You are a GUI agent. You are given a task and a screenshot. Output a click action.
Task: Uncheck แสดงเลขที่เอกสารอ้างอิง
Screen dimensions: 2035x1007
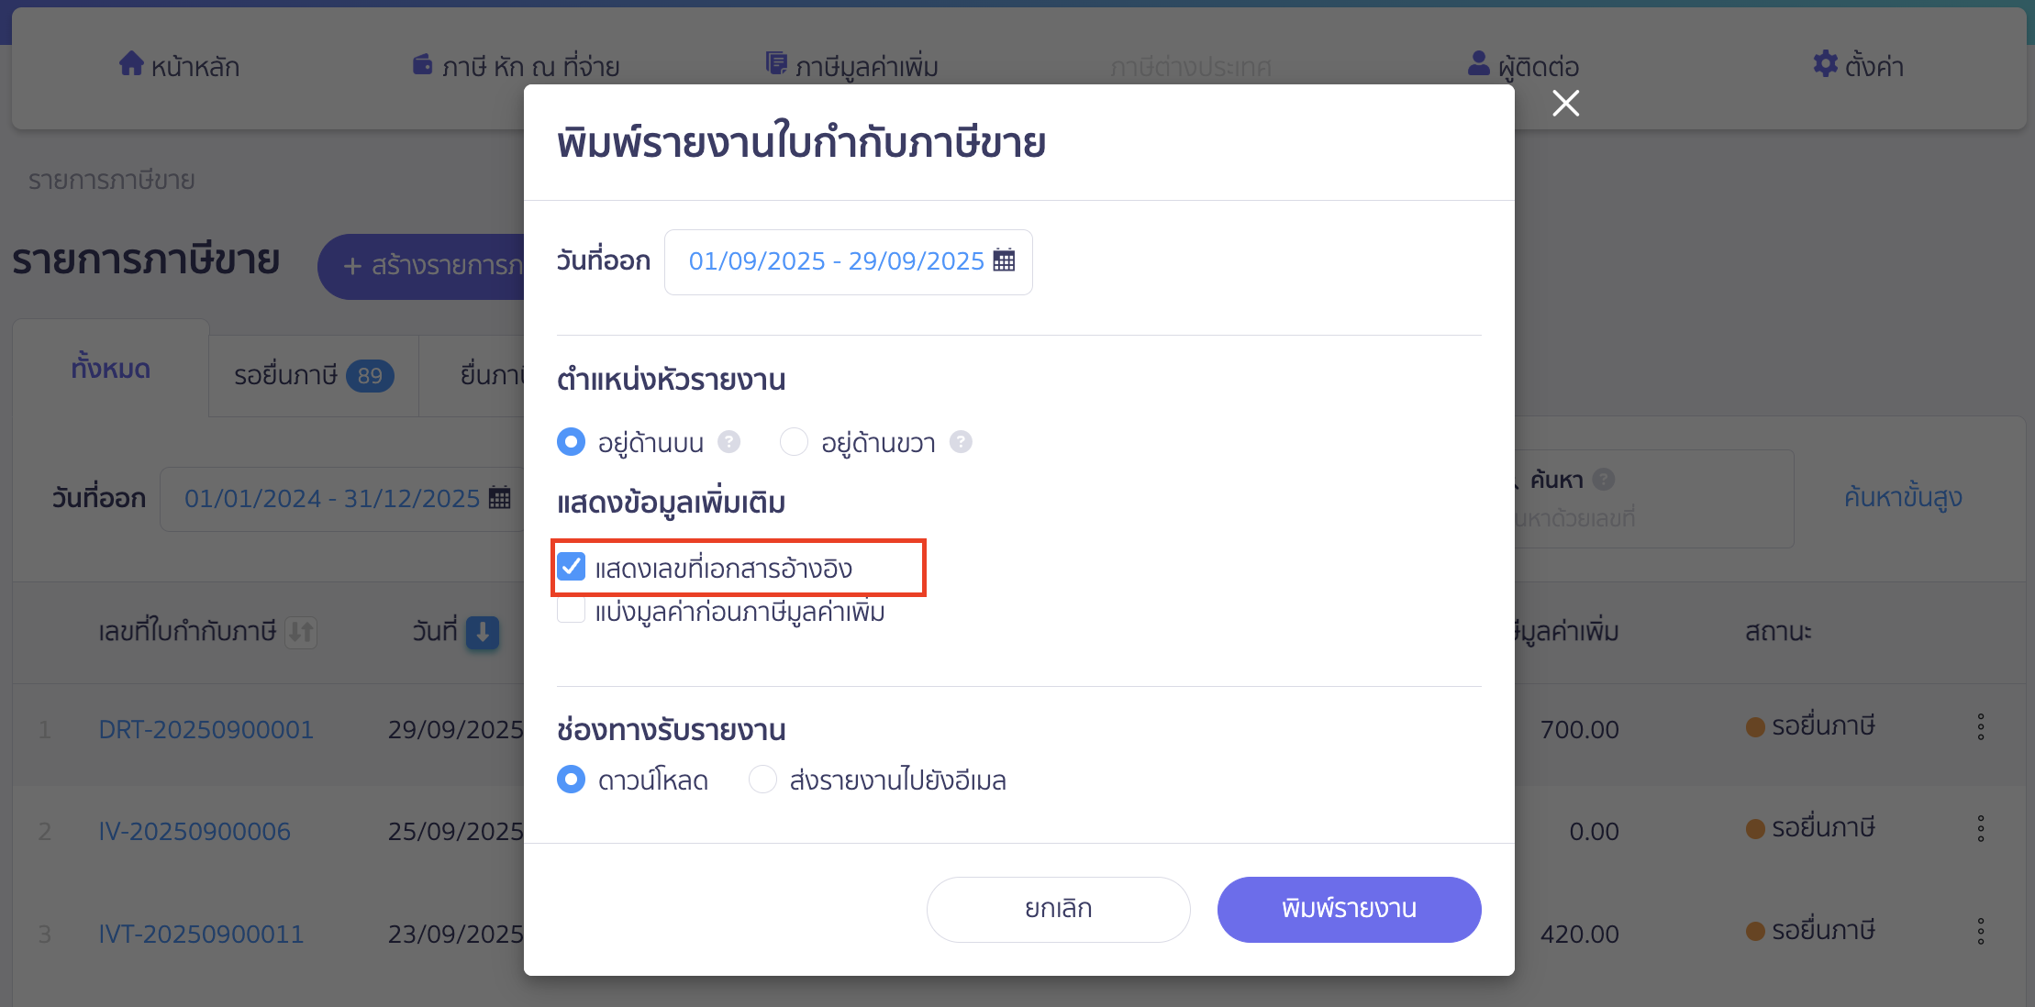[572, 567]
